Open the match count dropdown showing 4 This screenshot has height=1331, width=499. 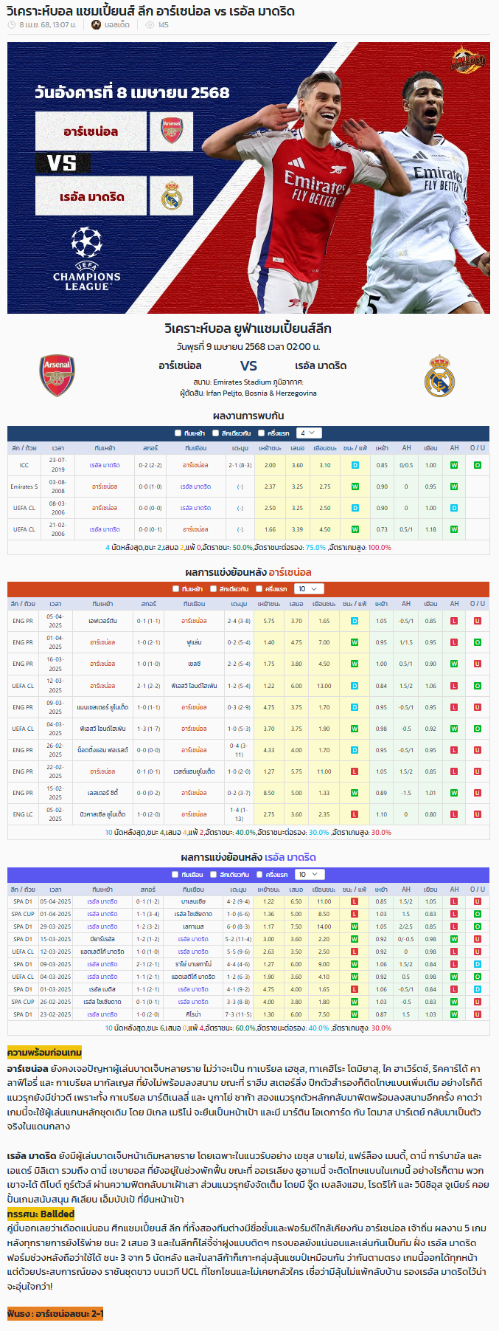(x=309, y=433)
